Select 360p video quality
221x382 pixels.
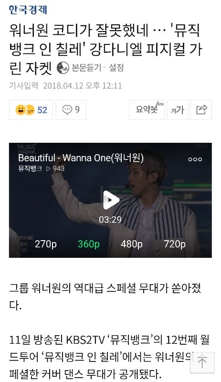pos(89,244)
